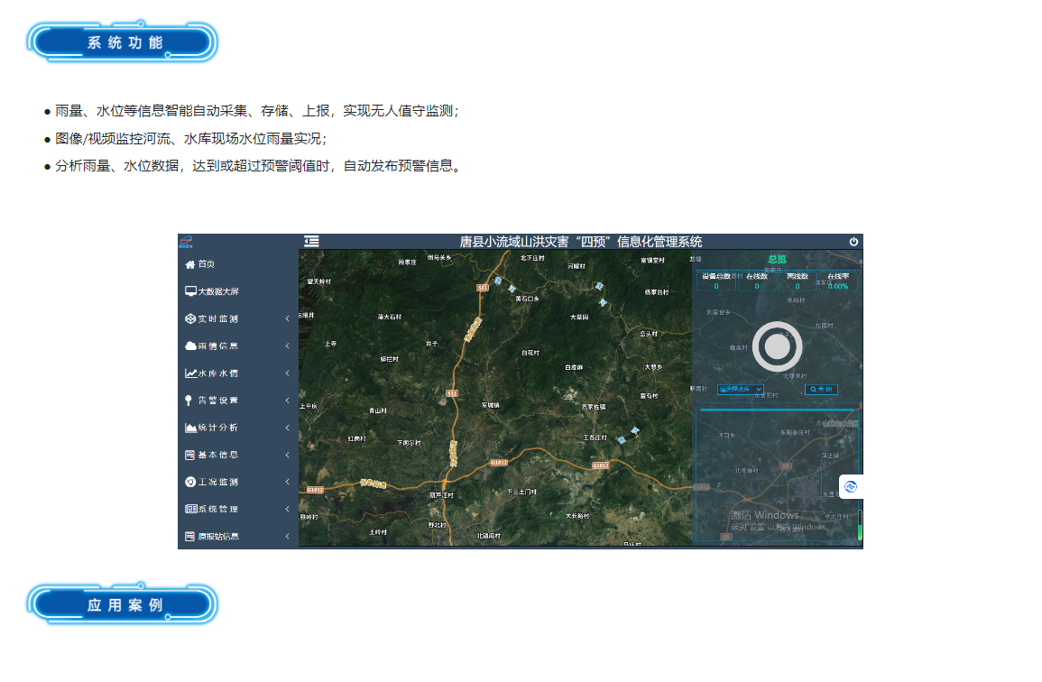Open the 大数据大屏 menu item
This screenshot has width=1042, height=682.
pos(218,292)
